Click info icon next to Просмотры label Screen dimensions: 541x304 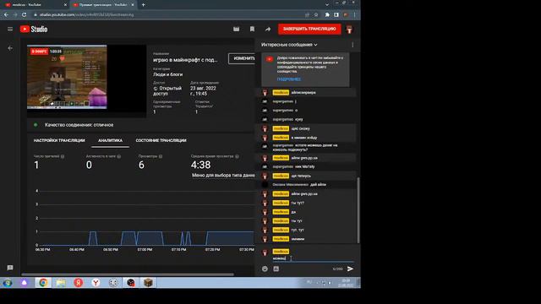(161, 156)
